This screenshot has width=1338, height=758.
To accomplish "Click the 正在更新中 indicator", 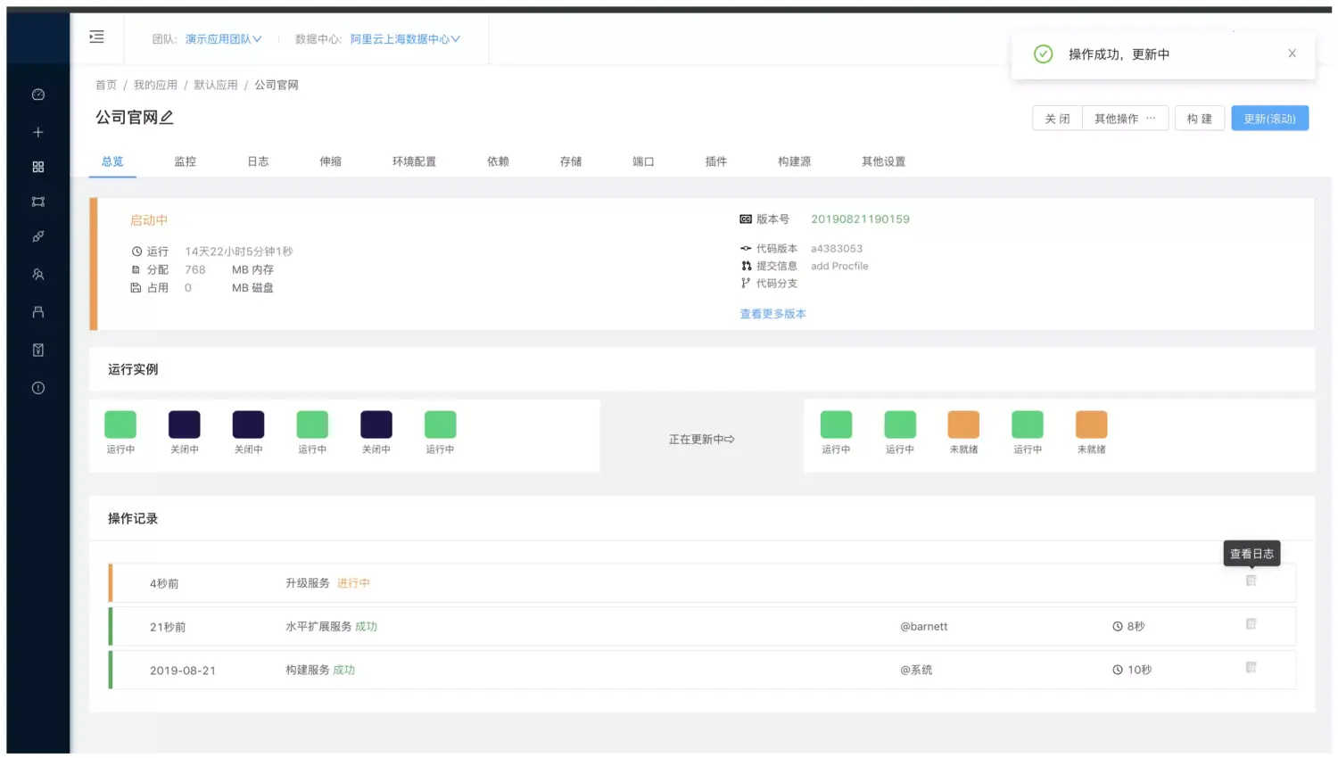I will click(702, 440).
